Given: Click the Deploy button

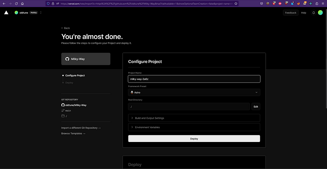Looking at the screenshot, I should coord(194,138).
